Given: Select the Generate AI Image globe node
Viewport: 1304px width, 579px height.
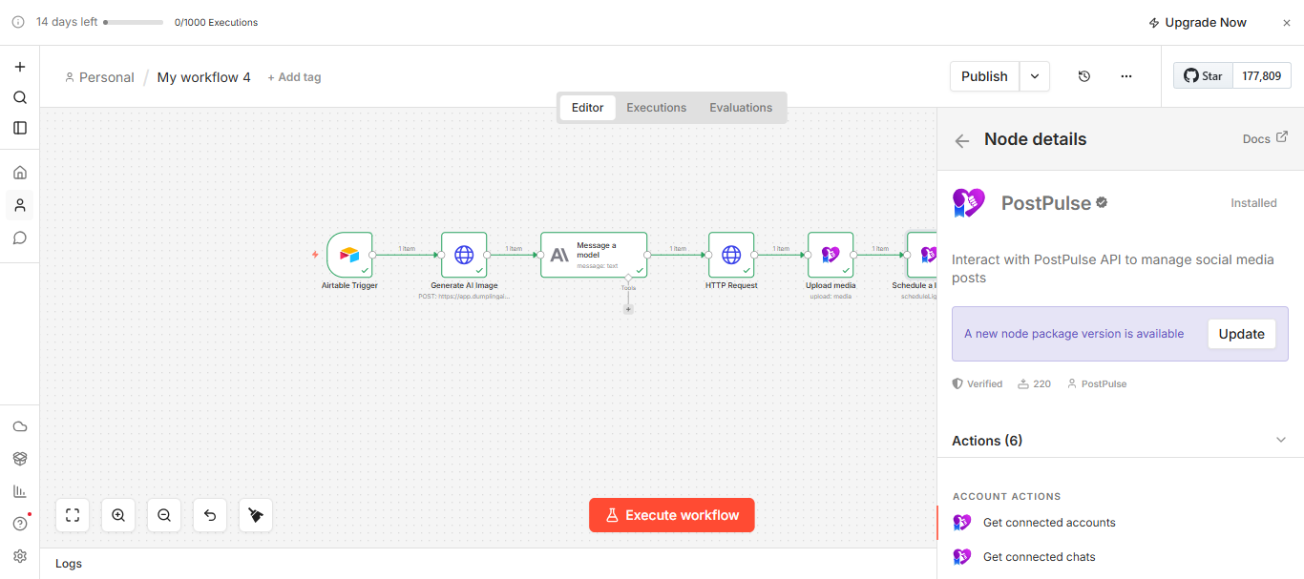Looking at the screenshot, I should (x=464, y=255).
